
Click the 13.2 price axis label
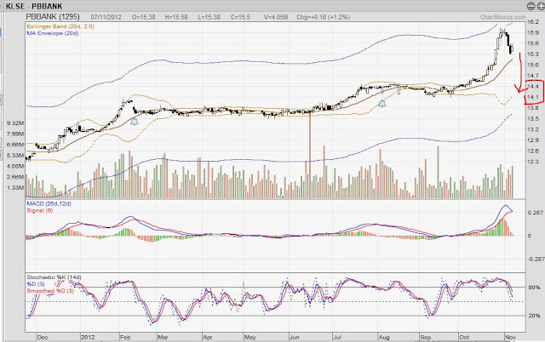(x=533, y=129)
